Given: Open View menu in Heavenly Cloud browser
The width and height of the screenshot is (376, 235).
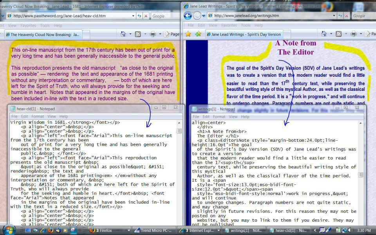Looking at the screenshot, I should point(12,25).
